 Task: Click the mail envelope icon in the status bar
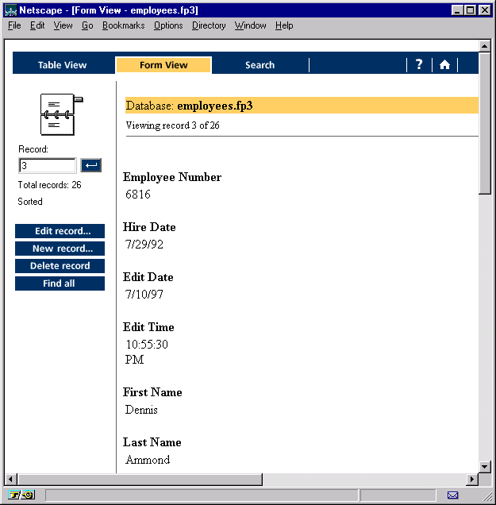[452, 495]
